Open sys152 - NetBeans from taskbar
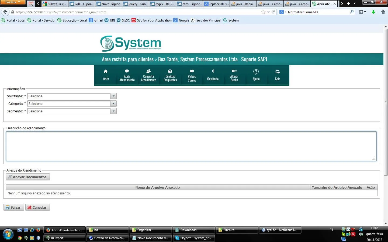 (x=280, y=230)
